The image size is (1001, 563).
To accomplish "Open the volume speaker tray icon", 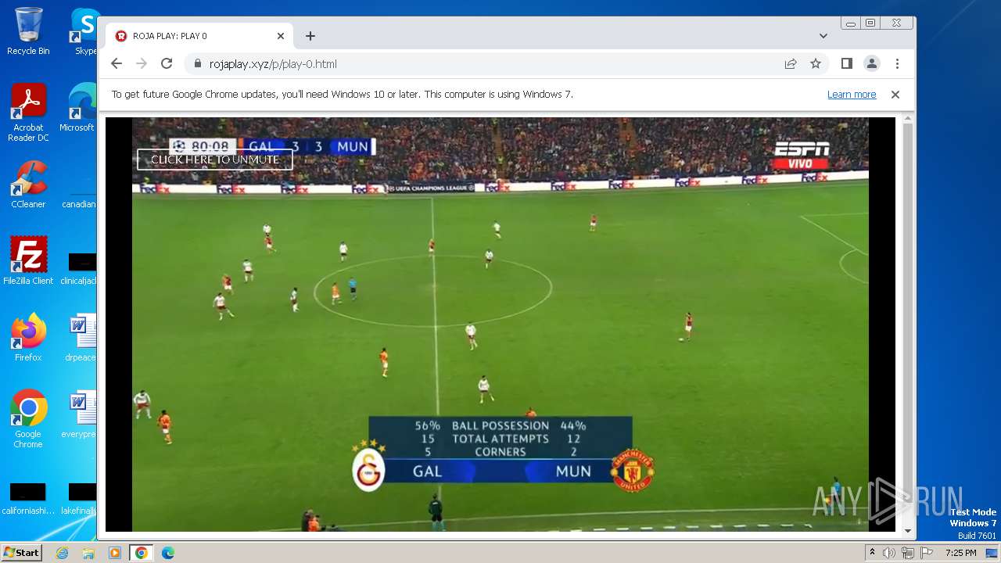I will 889,553.
